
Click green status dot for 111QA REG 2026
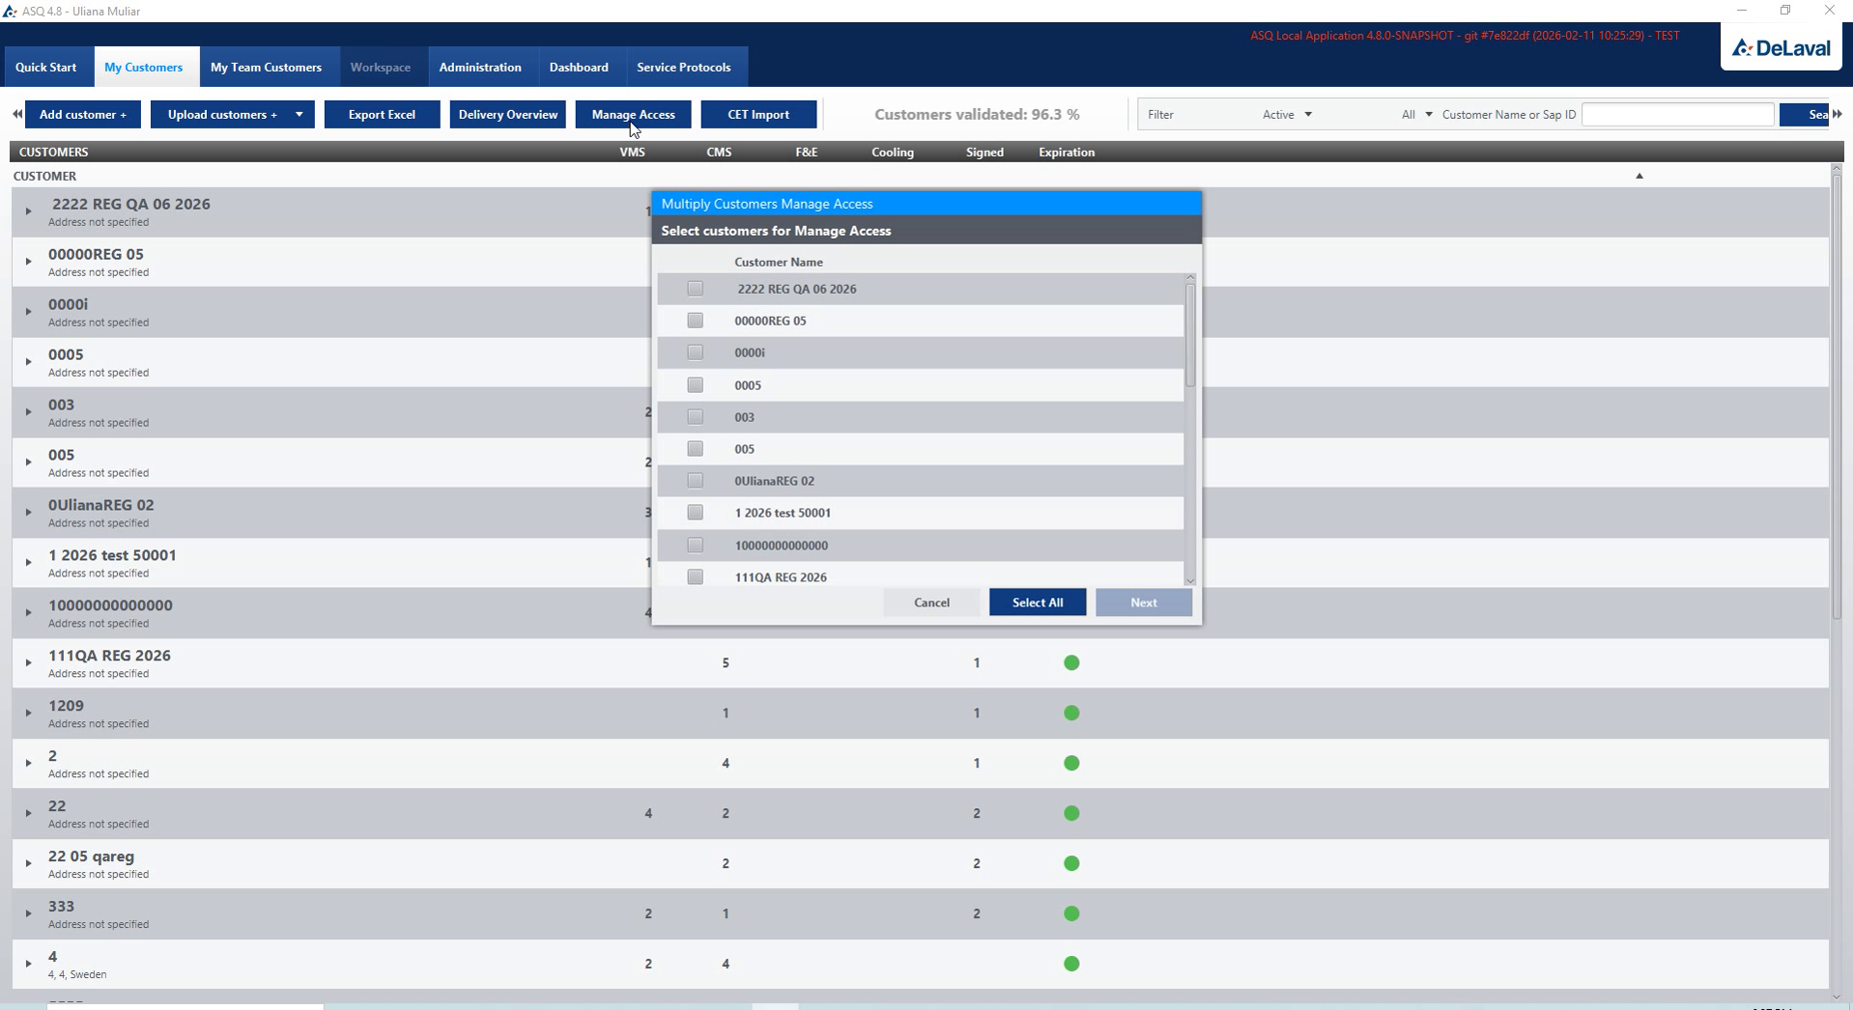click(1071, 662)
